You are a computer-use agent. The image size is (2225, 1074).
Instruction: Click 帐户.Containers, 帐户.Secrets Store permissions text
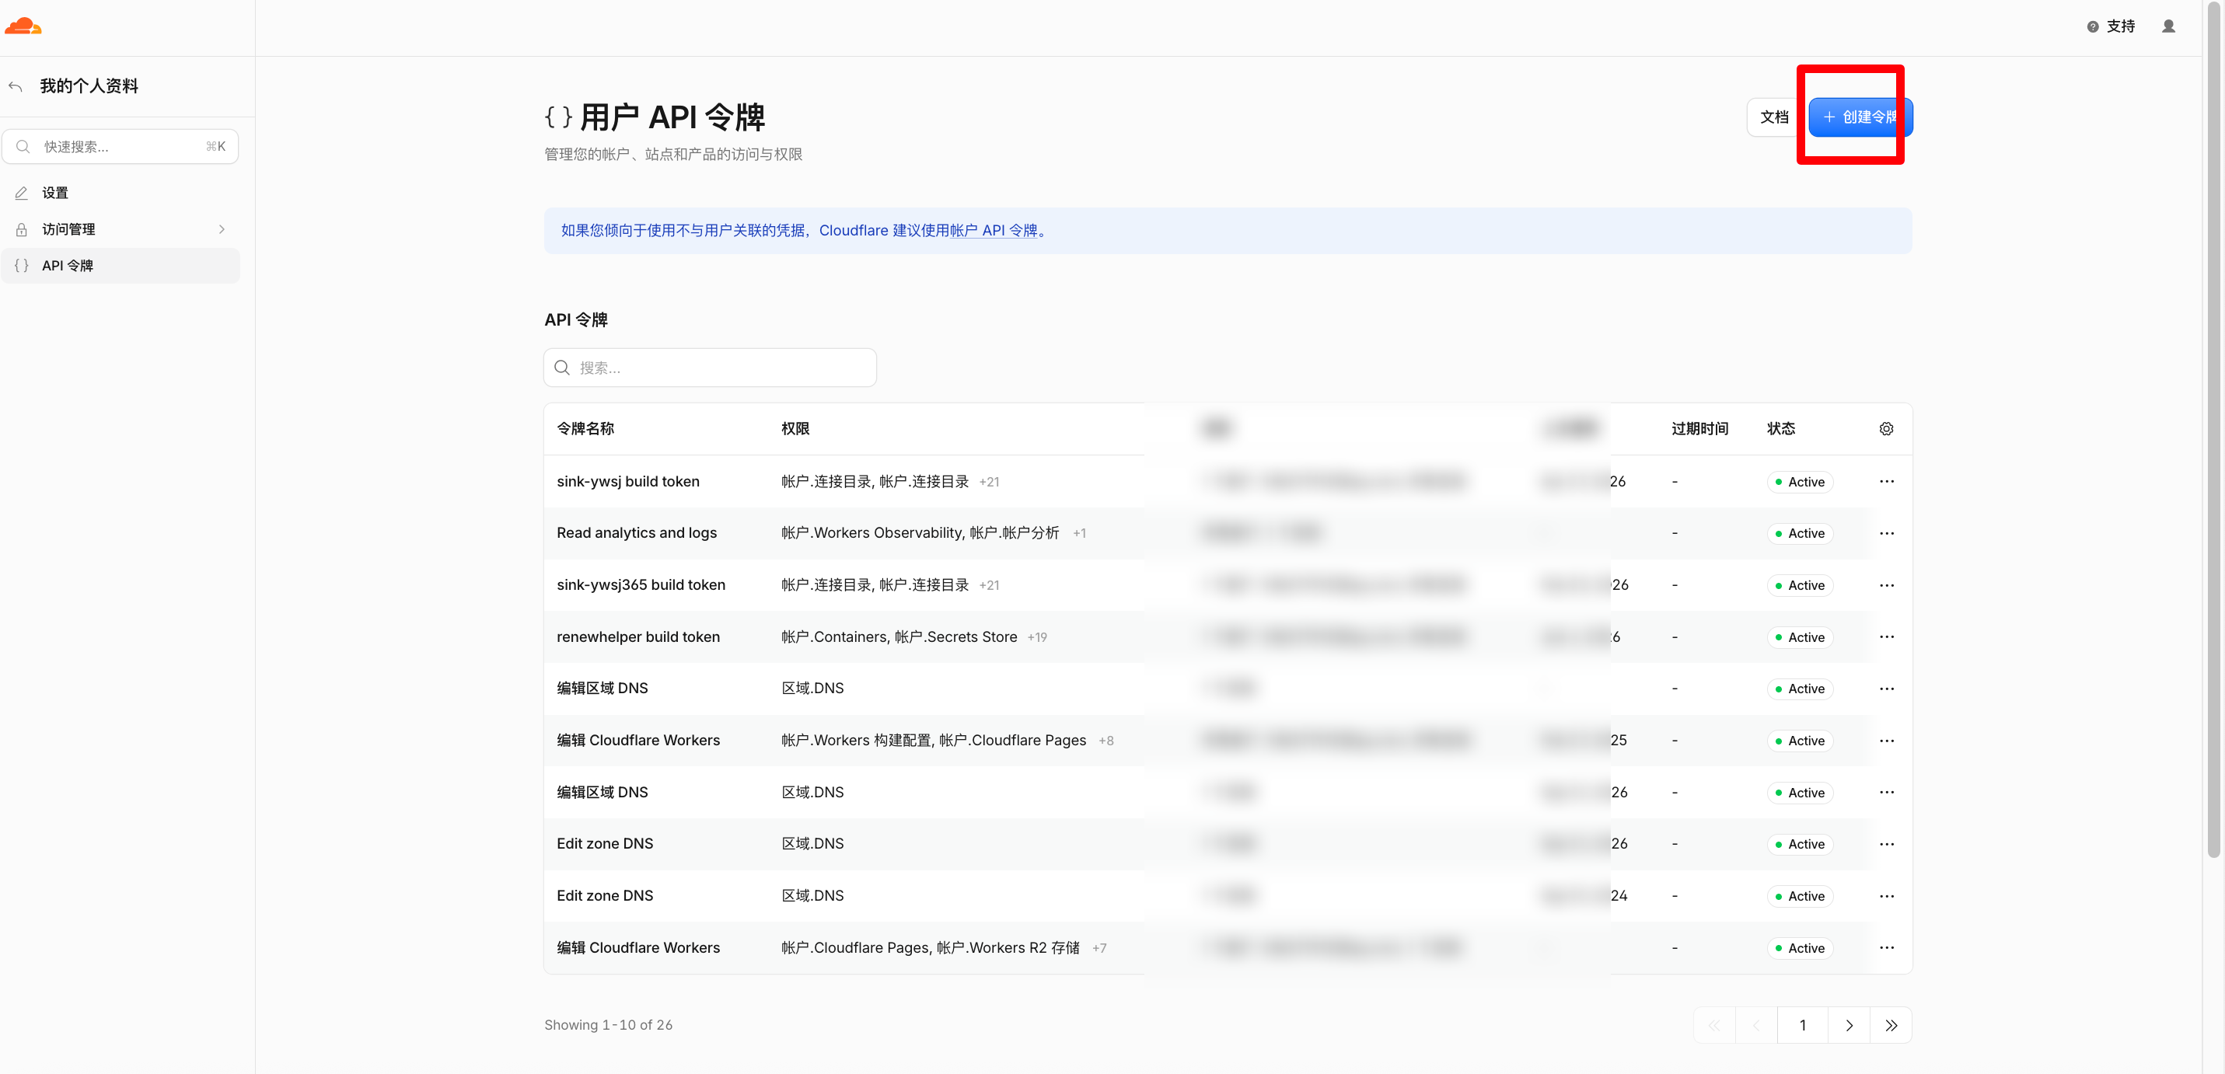[x=899, y=637]
